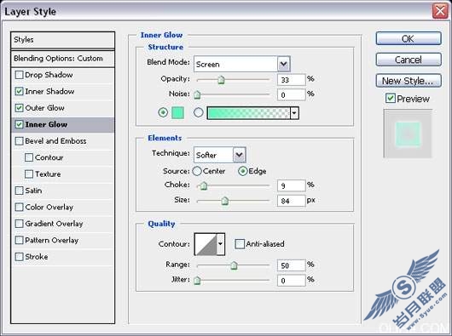Open the gradient picker dropdown arrow
This screenshot has height=336, width=452.
click(x=294, y=113)
